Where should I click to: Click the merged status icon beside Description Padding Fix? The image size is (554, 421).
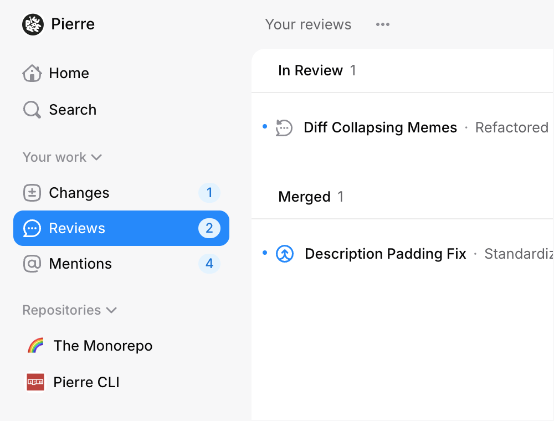coord(285,254)
